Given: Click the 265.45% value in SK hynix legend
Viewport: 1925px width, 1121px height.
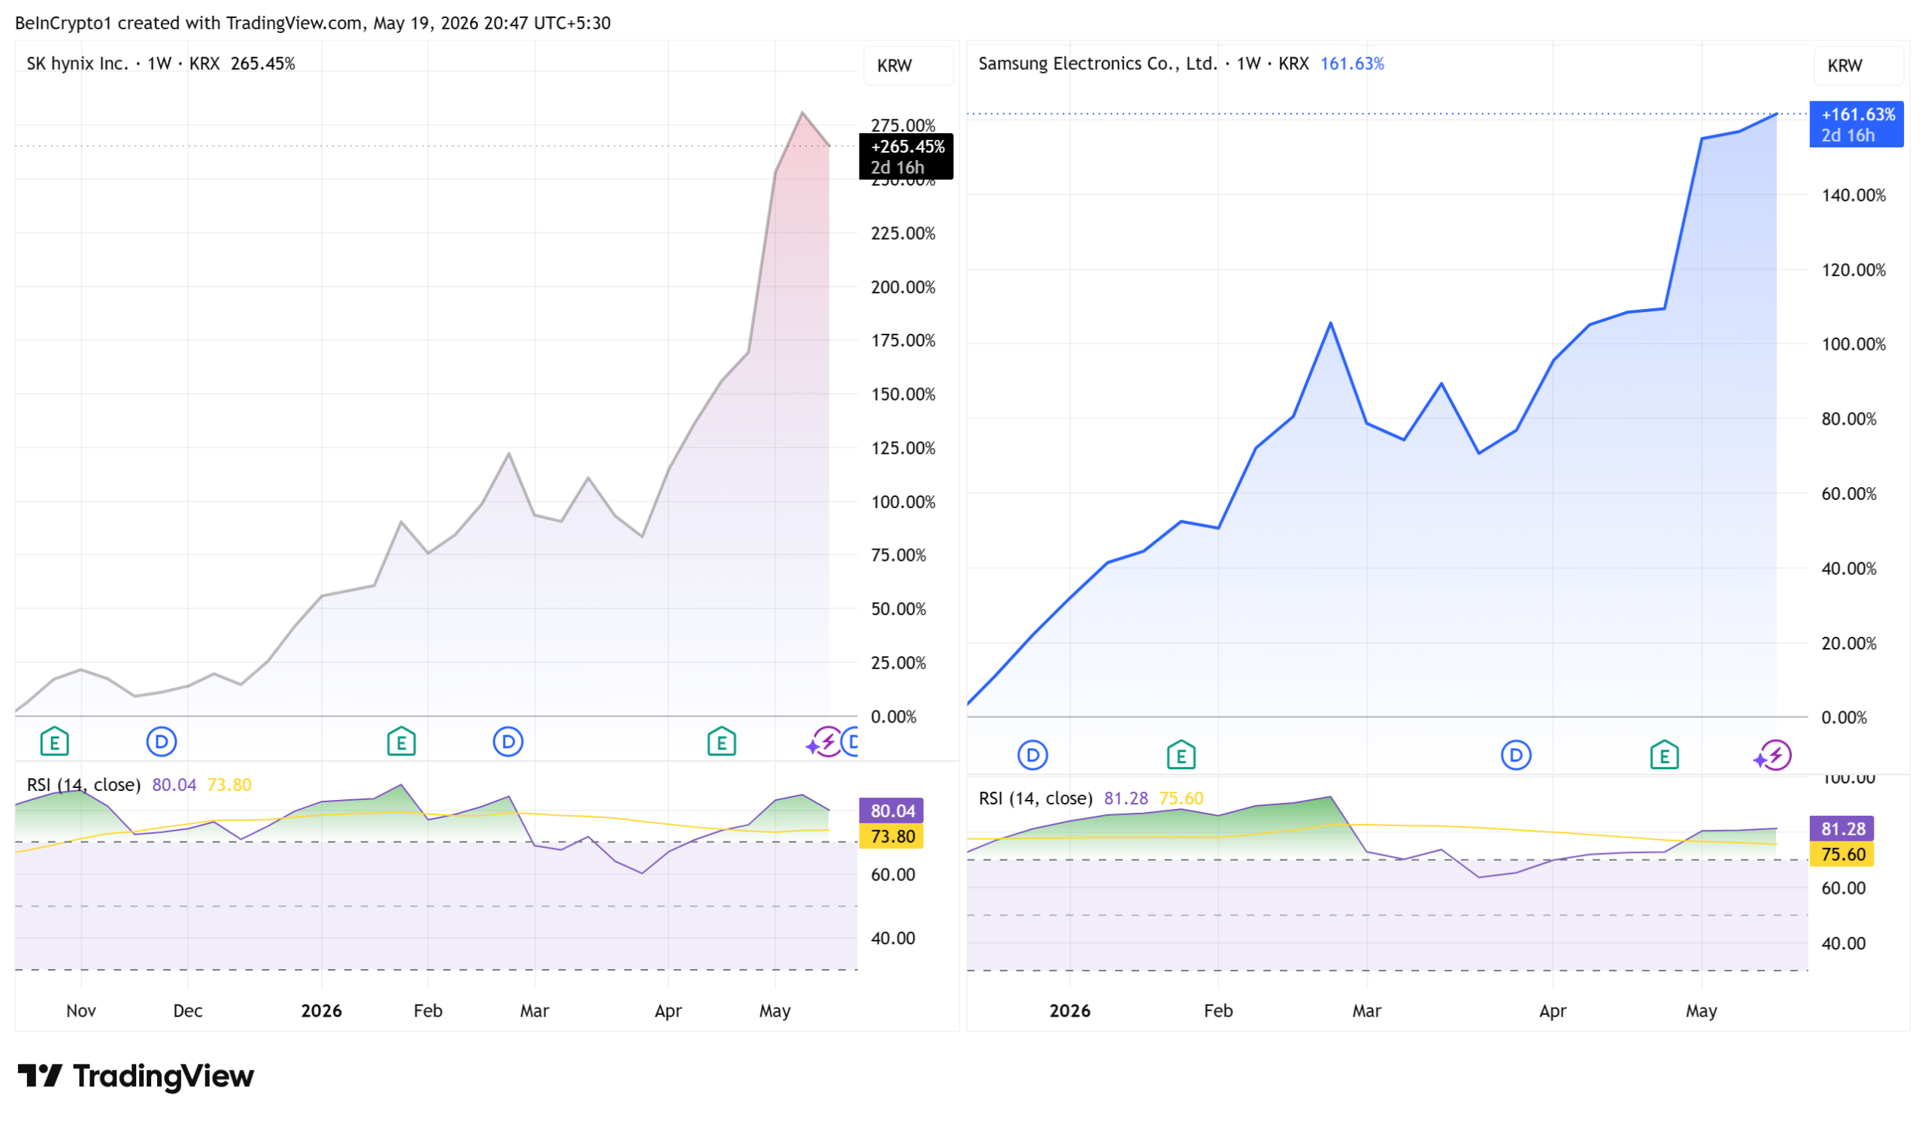Looking at the screenshot, I should click(262, 63).
